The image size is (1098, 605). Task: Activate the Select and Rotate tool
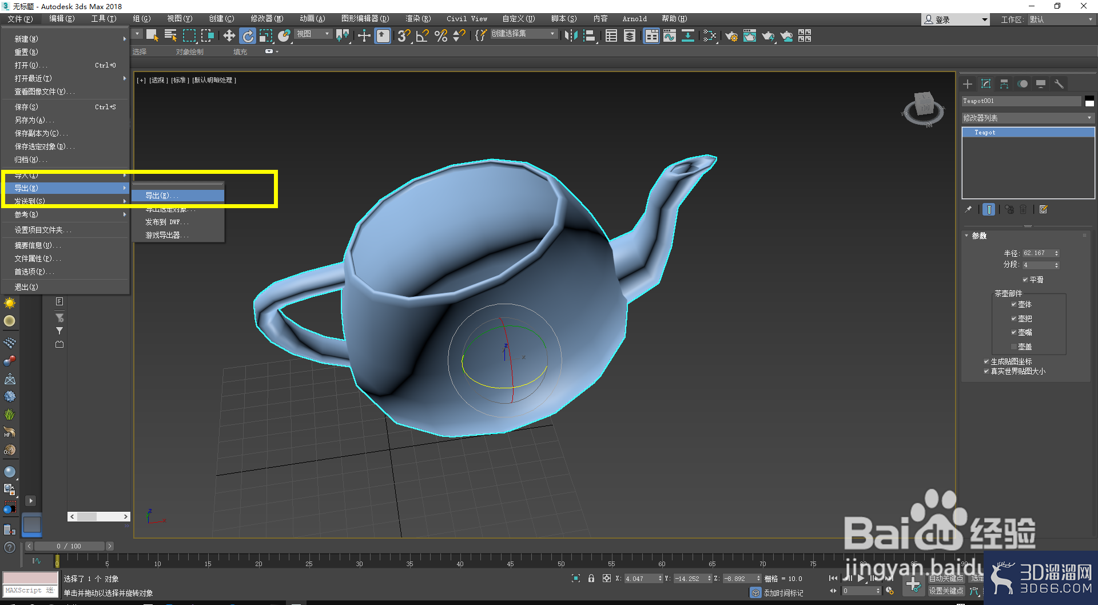[x=248, y=35]
